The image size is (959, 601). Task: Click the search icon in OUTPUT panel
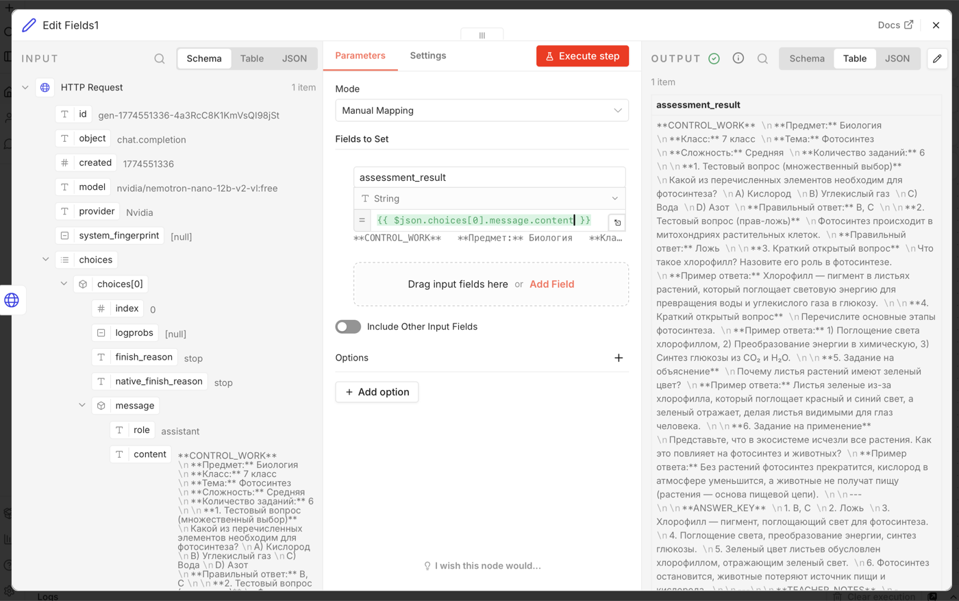tap(762, 59)
